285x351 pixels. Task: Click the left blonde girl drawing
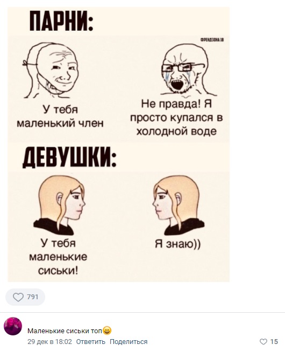pyautogui.click(x=59, y=205)
